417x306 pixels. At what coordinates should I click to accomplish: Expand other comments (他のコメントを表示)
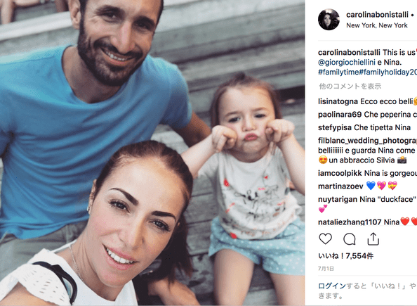(350, 86)
